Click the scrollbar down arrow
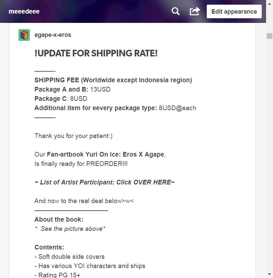The width and height of the screenshot is (273, 278). pos(269,274)
